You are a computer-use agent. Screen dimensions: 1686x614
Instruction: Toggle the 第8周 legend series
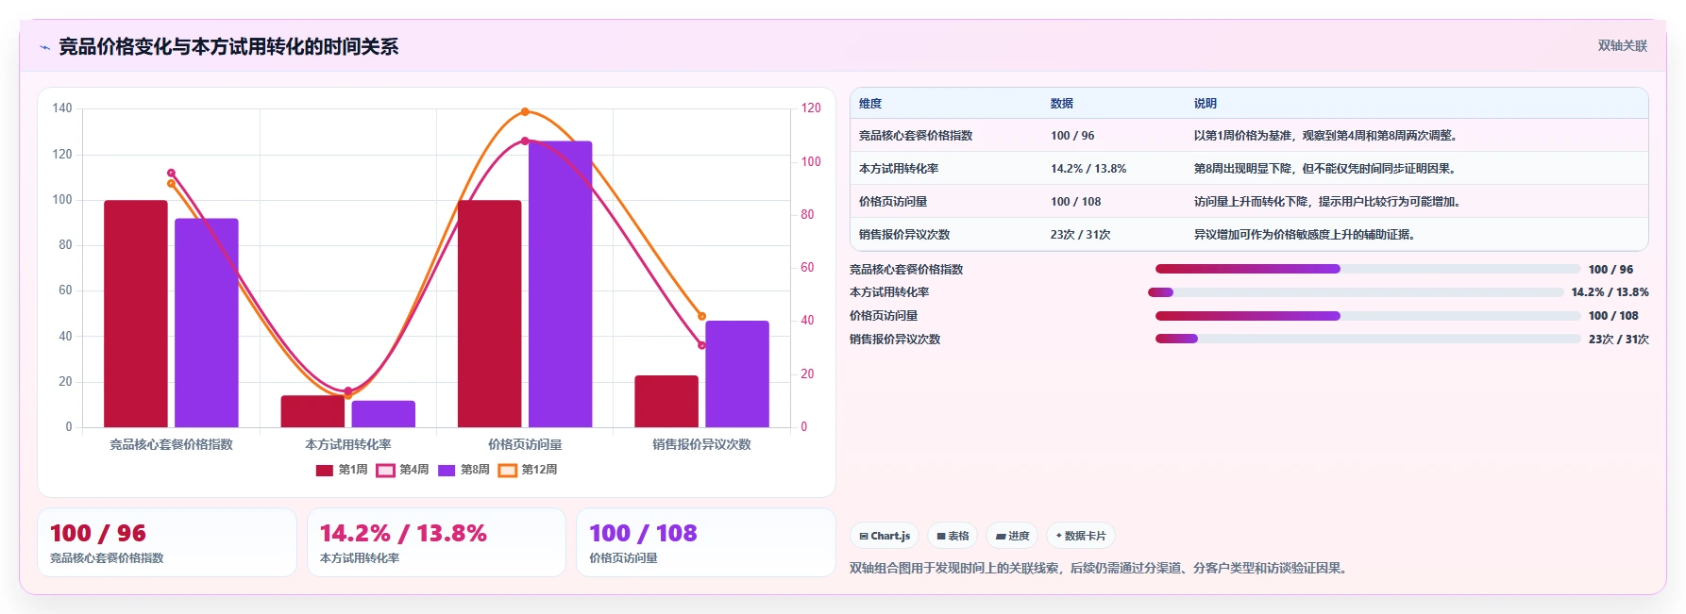464,470
